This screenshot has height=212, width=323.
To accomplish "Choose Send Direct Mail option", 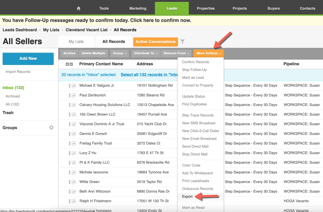I will pos(195,147).
